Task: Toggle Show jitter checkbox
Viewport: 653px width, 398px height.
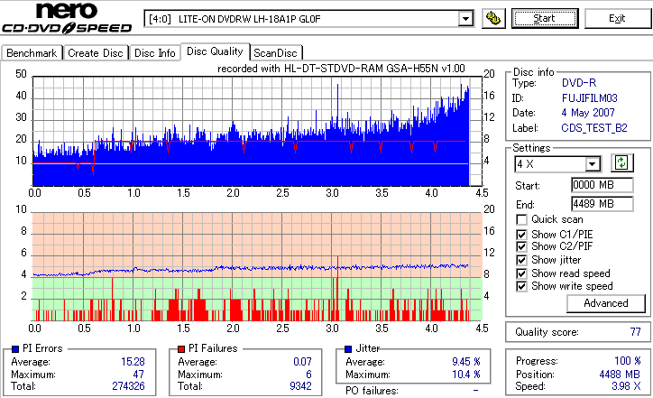Action: coord(521,260)
